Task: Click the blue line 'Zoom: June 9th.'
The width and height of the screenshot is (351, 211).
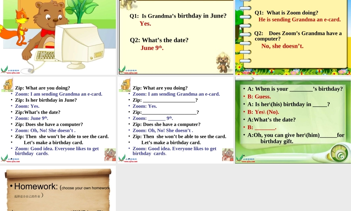Action: (x=32, y=118)
